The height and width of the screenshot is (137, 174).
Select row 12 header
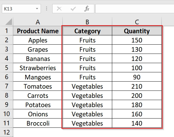[6, 132]
